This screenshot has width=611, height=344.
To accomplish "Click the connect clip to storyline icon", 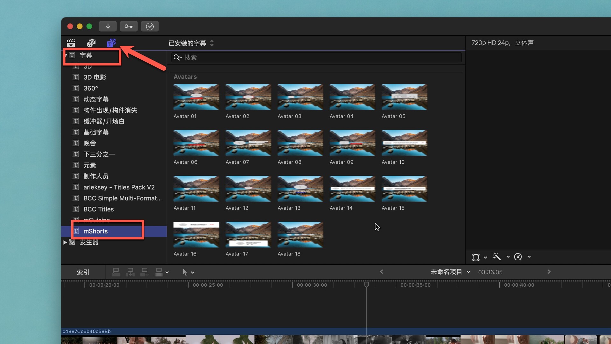I will pyautogui.click(x=116, y=272).
